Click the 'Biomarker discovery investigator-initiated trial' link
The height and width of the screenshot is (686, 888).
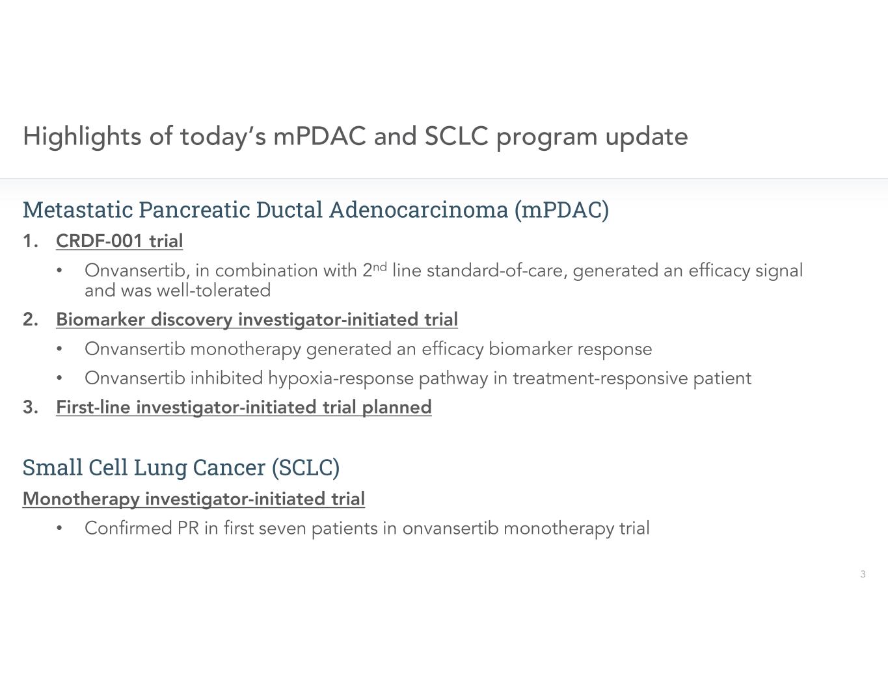(257, 320)
